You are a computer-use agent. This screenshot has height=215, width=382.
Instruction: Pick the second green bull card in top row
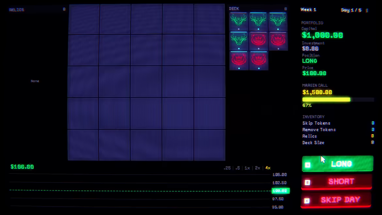click(258, 22)
